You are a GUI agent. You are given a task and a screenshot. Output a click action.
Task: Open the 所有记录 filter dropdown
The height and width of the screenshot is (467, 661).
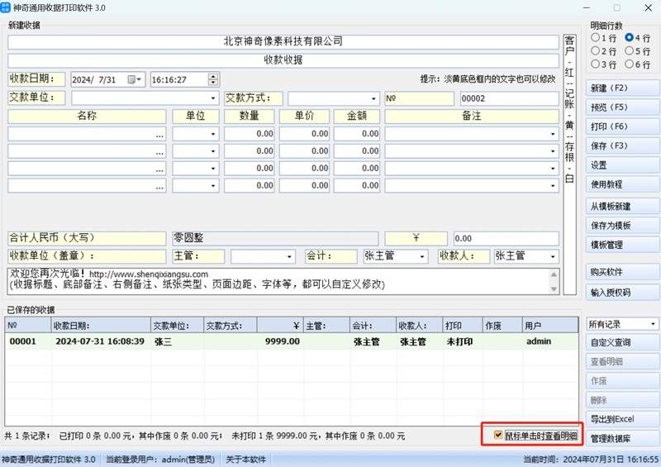pyautogui.click(x=653, y=324)
